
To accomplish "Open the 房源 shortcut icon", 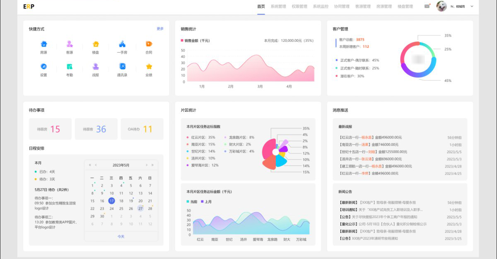I will coord(43,44).
